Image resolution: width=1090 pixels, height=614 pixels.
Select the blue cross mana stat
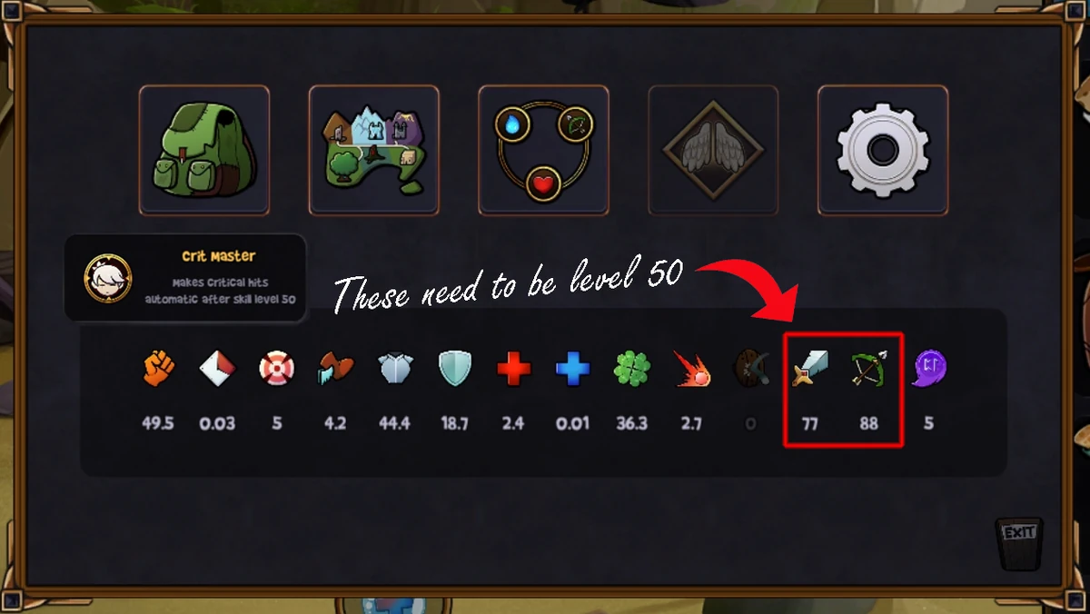pos(572,370)
